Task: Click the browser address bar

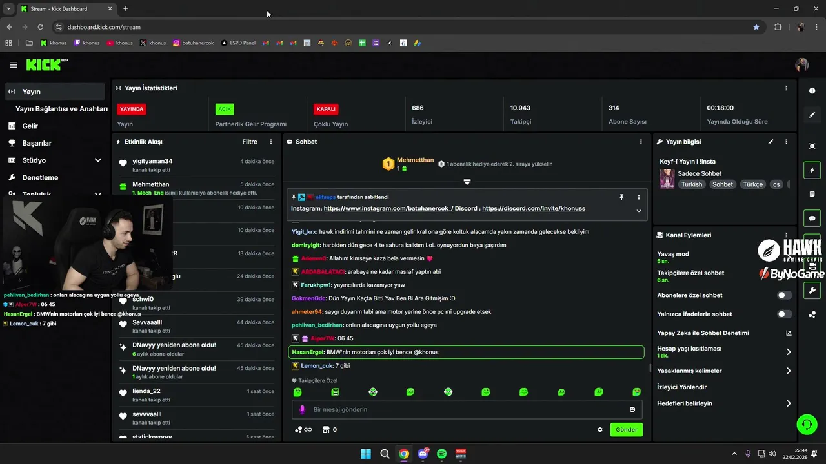Action: click(407, 27)
